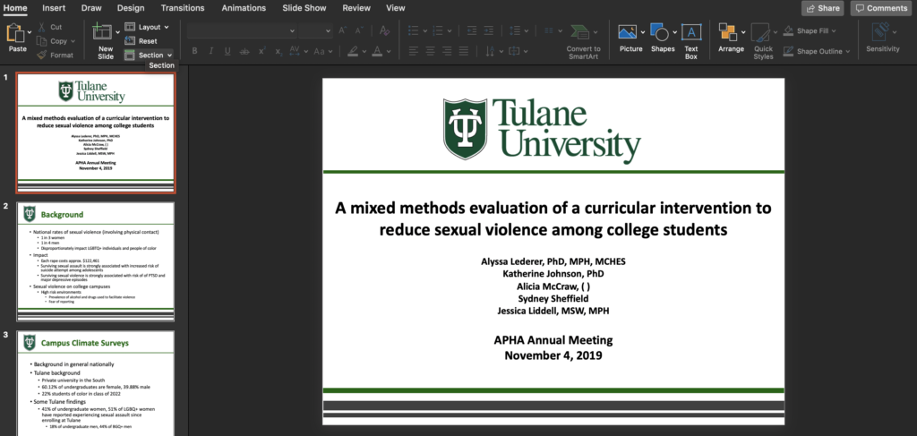Switch to the Transitions tab
The width and height of the screenshot is (917, 436).
click(183, 8)
